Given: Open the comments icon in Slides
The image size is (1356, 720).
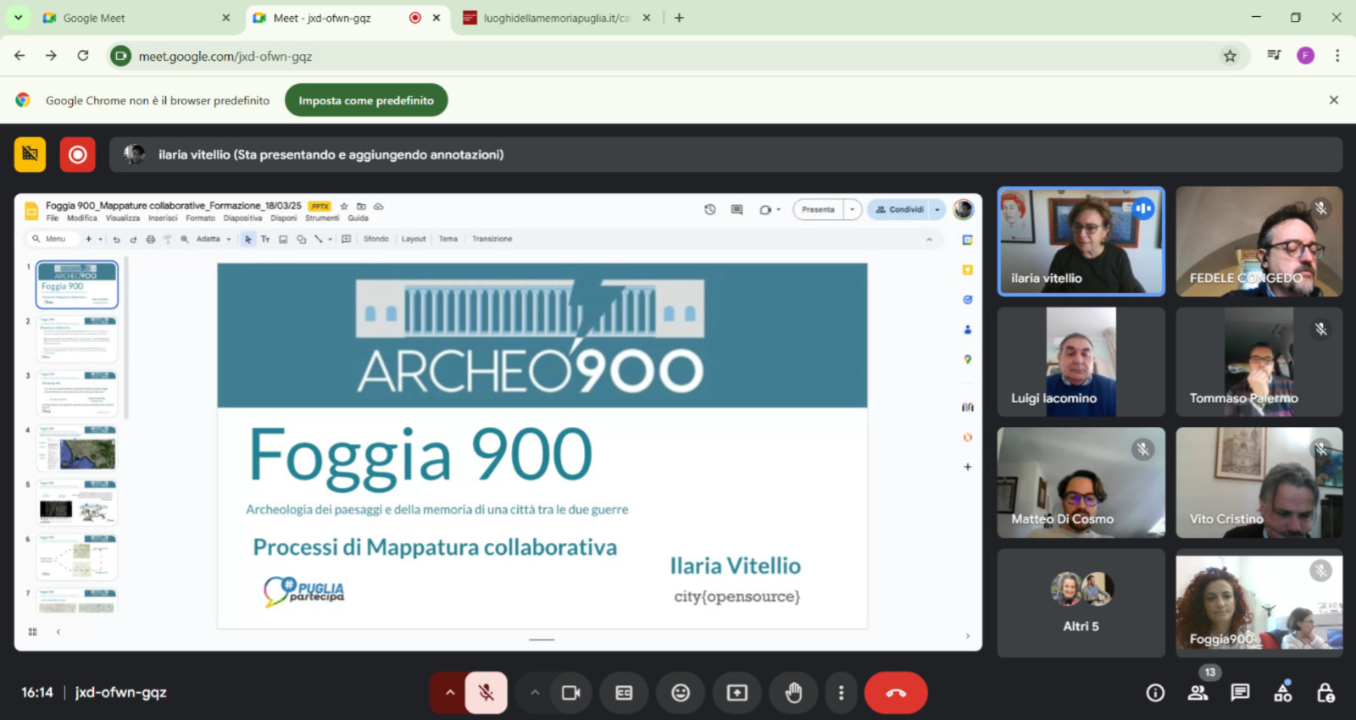Looking at the screenshot, I should pos(736,209).
